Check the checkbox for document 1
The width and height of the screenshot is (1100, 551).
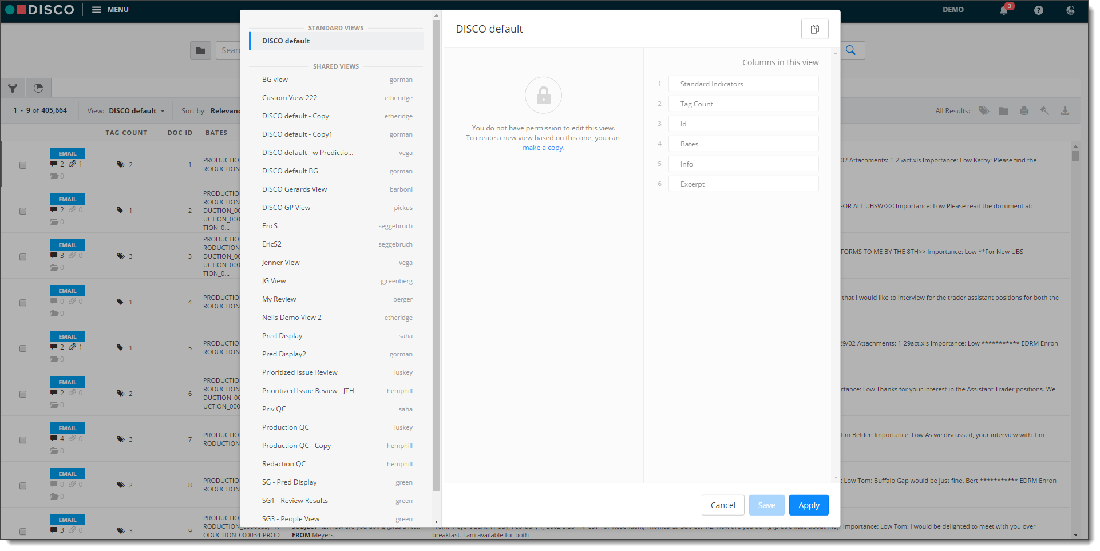[23, 165]
